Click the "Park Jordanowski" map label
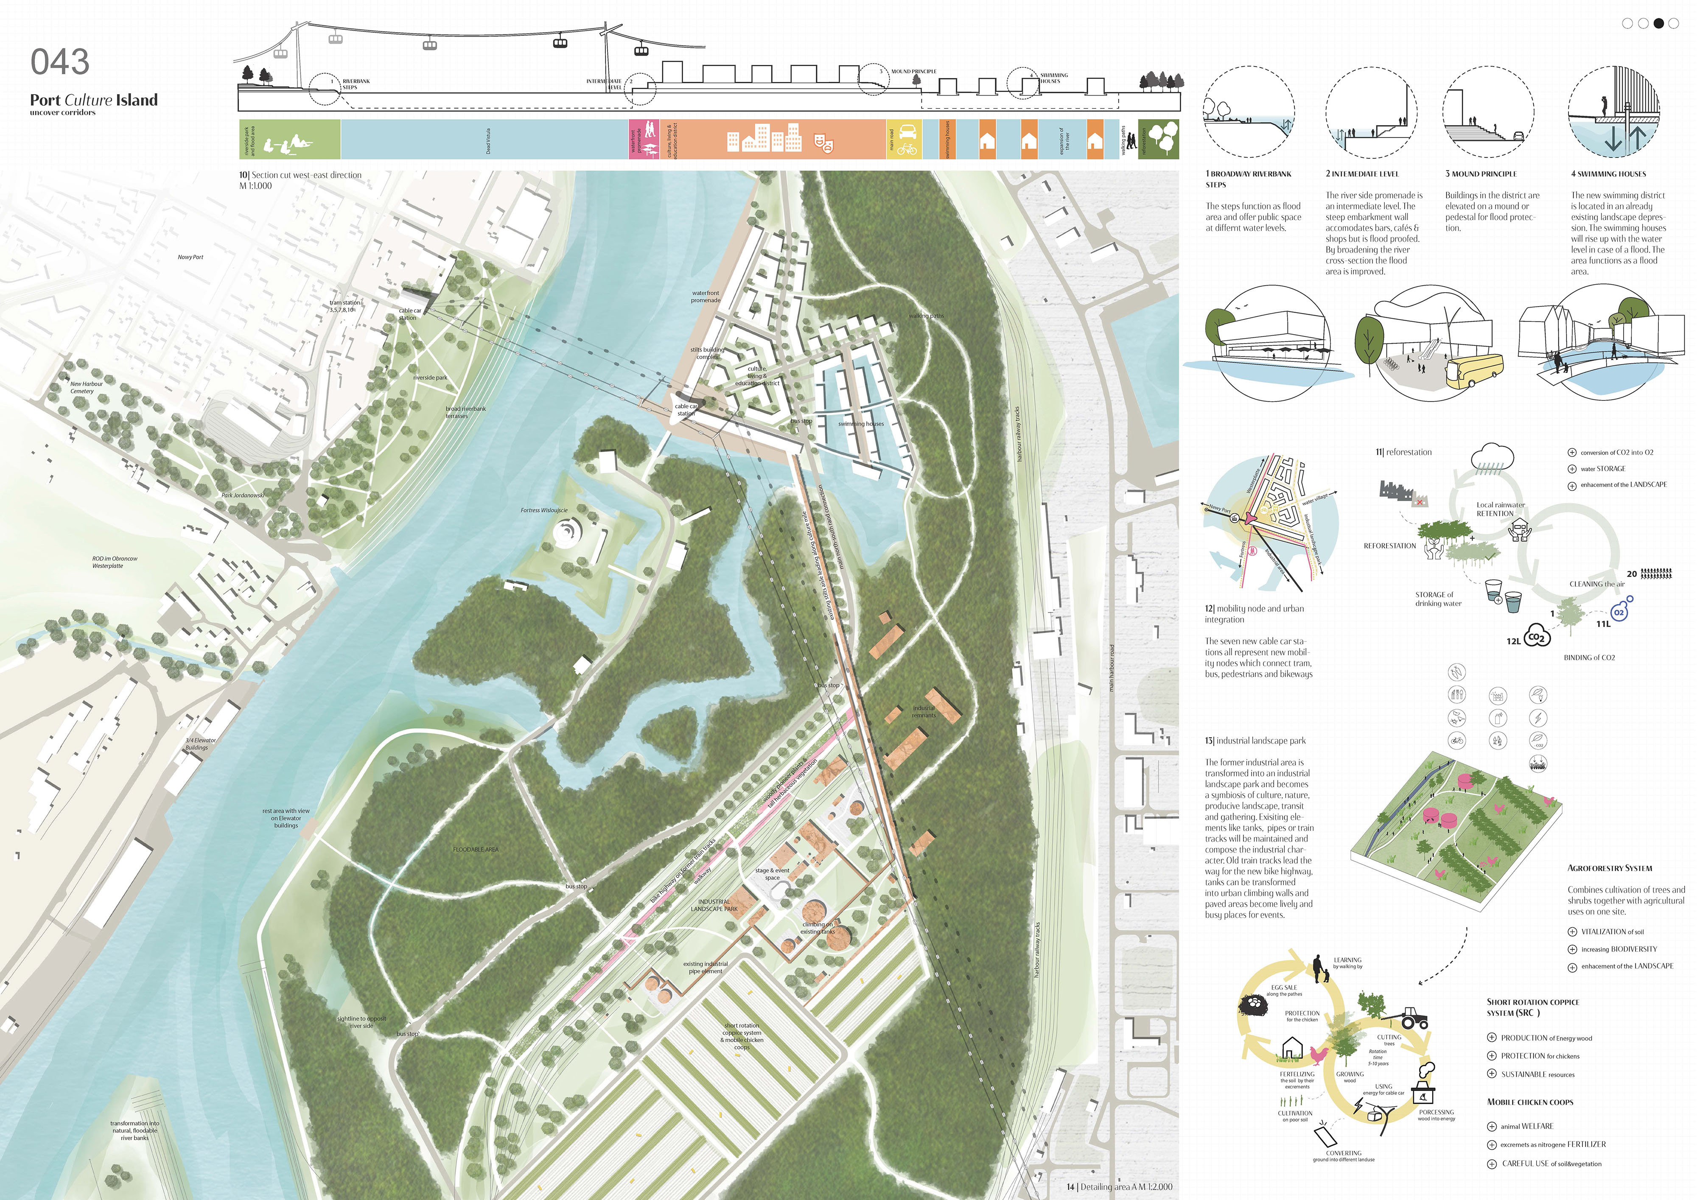The height and width of the screenshot is (1200, 1697). point(243,495)
